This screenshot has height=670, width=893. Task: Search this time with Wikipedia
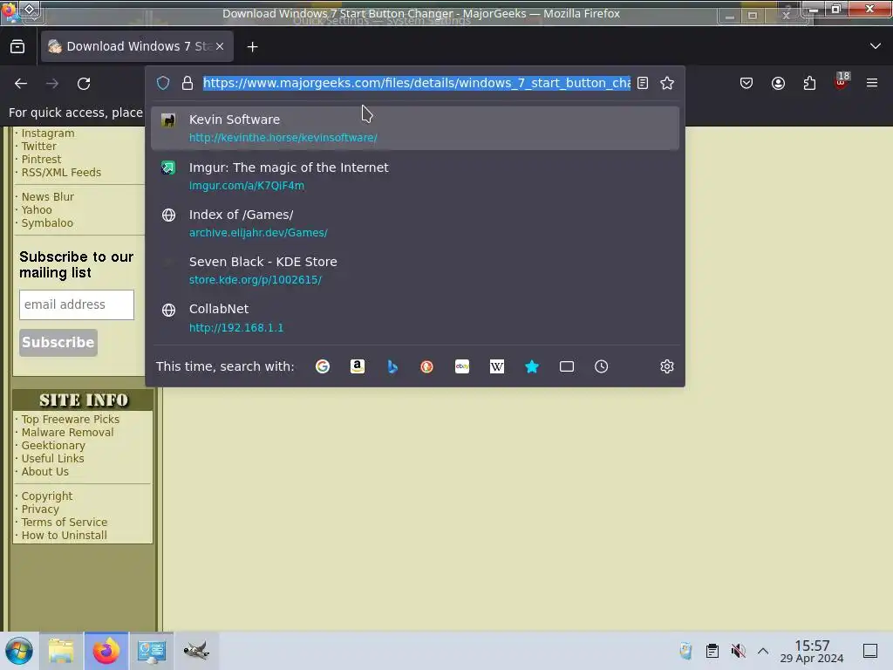click(x=496, y=366)
